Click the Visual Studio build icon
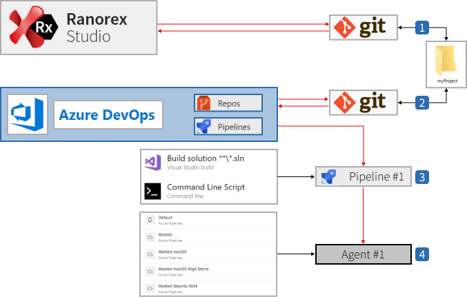467x297 pixels. click(152, 163)
